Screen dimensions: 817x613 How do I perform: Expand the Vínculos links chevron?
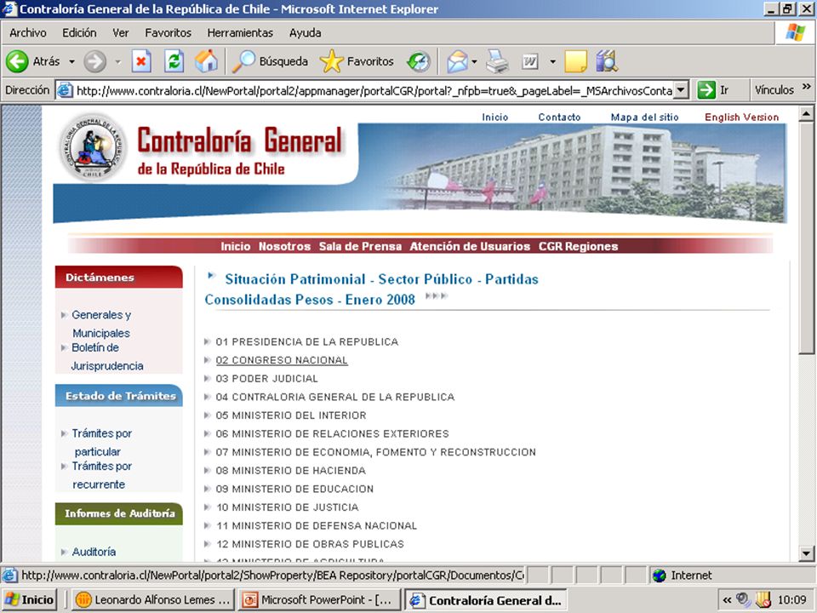807,87
